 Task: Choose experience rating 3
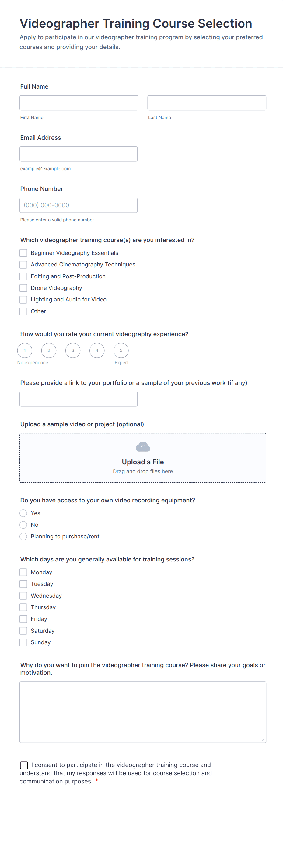[x=73, y=350]
